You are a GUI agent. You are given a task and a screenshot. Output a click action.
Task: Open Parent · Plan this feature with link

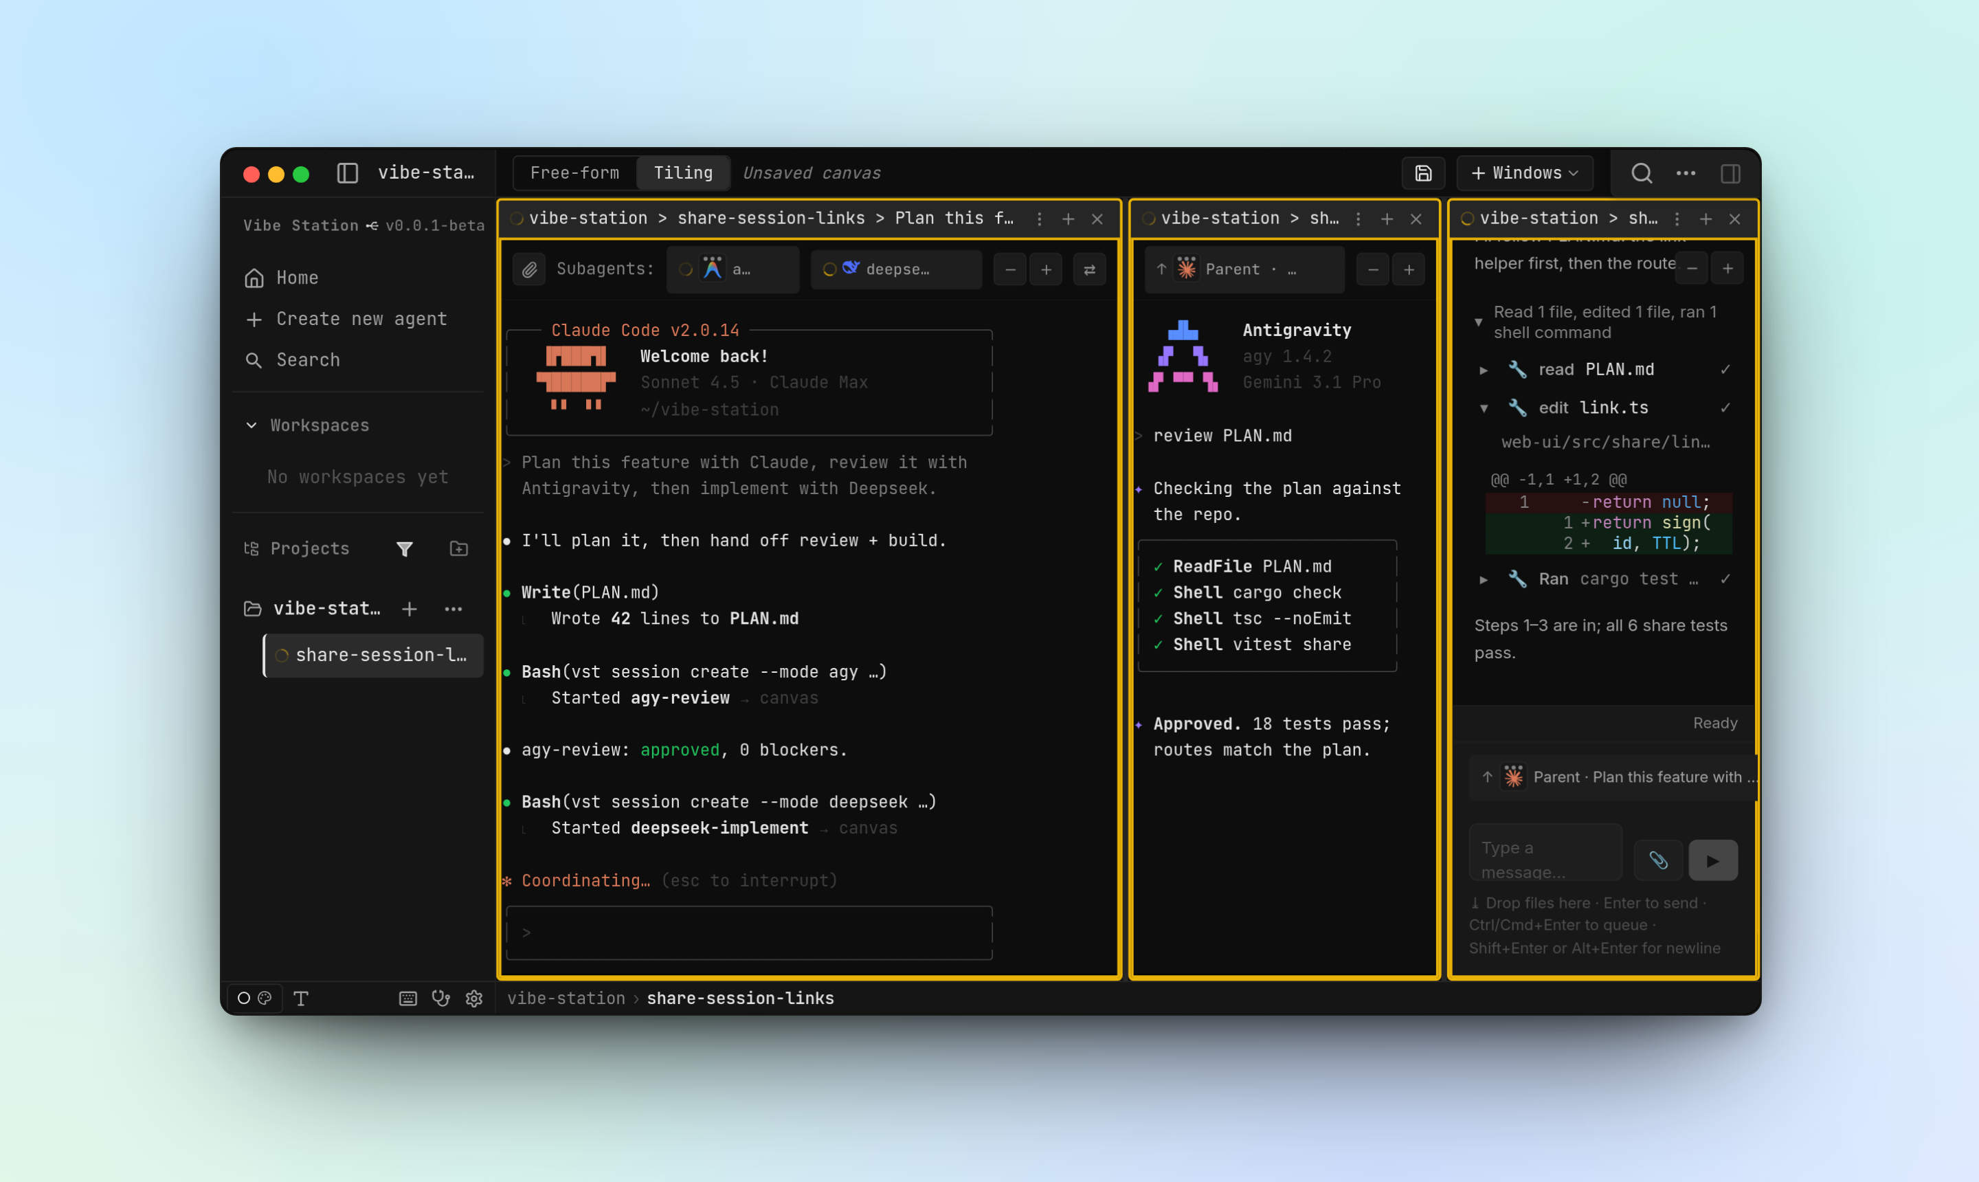click(x=1613, y=777)
